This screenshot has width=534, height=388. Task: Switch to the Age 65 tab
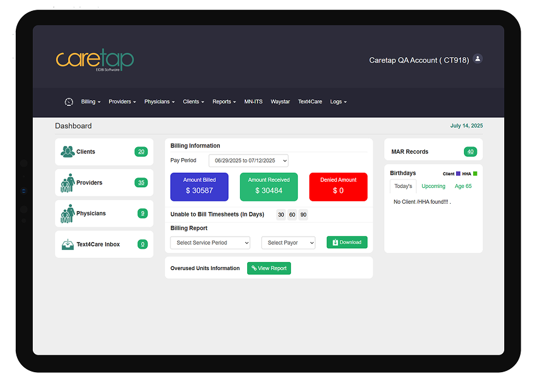click(x=463, y=186)
